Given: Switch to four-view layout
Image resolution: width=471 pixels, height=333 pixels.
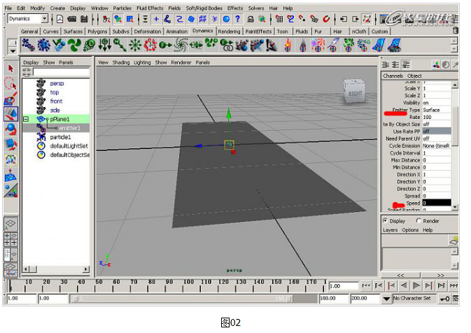Looking at the screenshot, I should pyautogui.click(x=10, y=239).
